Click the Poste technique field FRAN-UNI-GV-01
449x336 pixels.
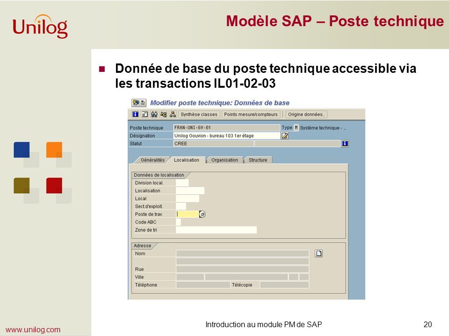click(226, 128)
